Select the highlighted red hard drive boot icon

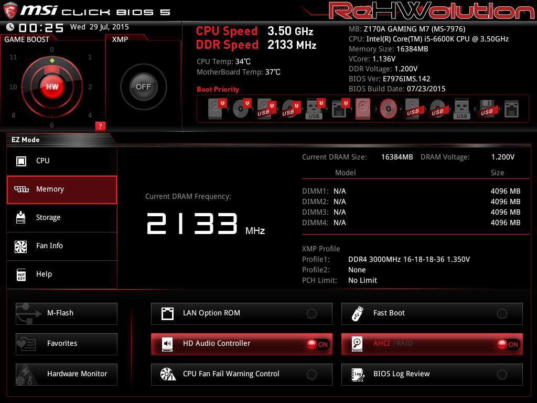[x=363, y=109]
